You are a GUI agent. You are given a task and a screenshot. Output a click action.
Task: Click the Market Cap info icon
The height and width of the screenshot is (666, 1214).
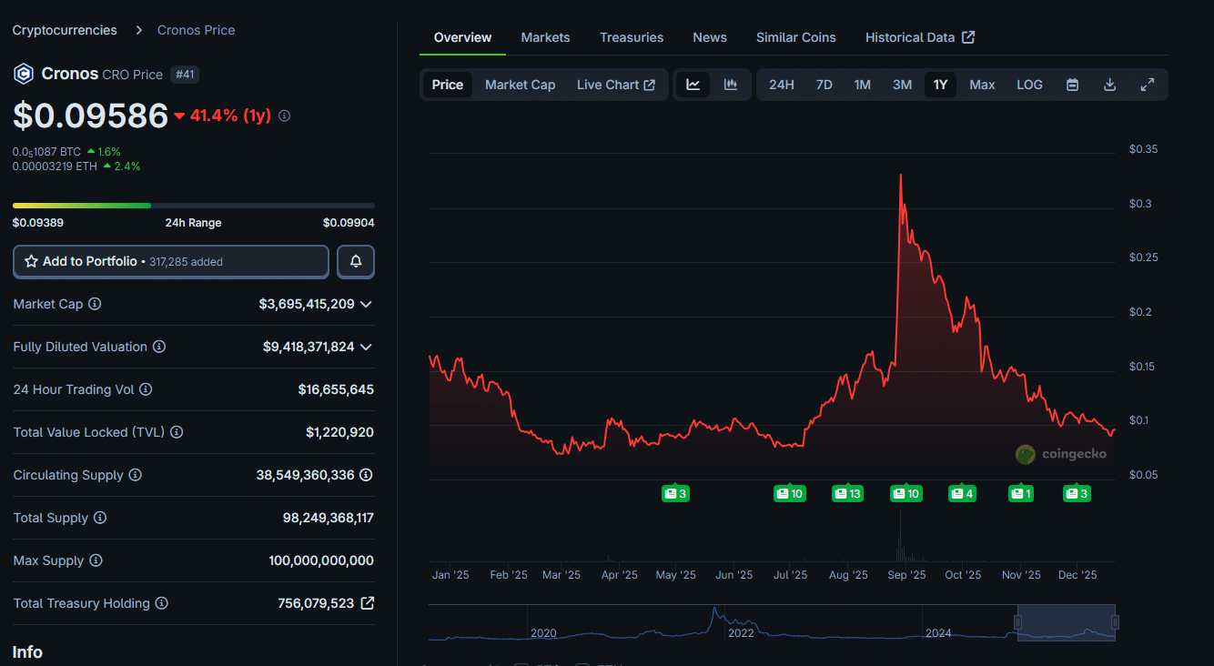(x=96, y=304)
